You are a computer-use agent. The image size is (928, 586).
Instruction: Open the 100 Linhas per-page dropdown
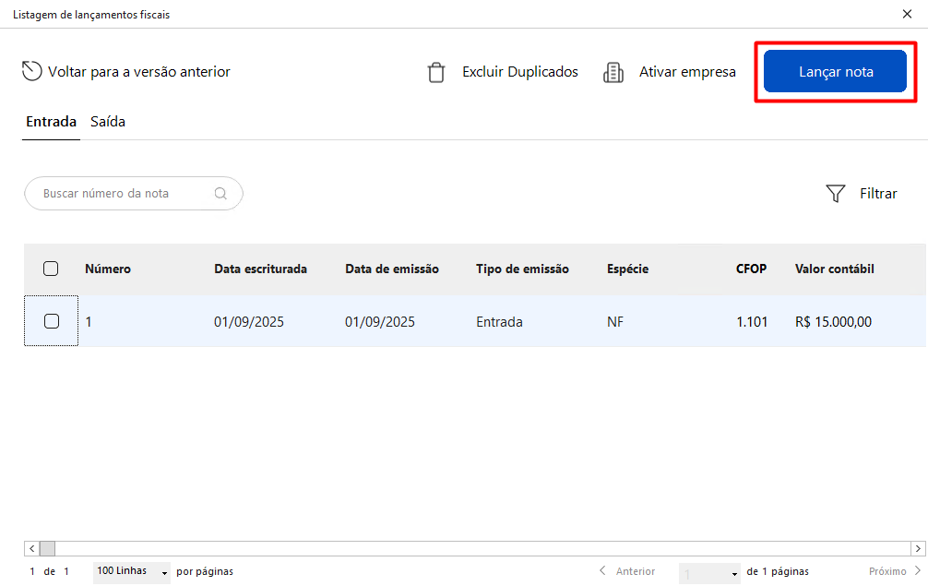pyautogui.click(x=131, y=571)
